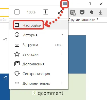Expand История submenu arrow
This screenshot has width=107, height=100.
point(62,34)
